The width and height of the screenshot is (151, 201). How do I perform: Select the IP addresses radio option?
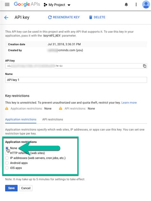coord(7,158)
